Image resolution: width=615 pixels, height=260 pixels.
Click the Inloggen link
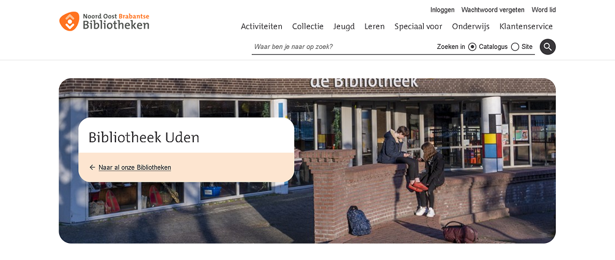coord(443,10)
